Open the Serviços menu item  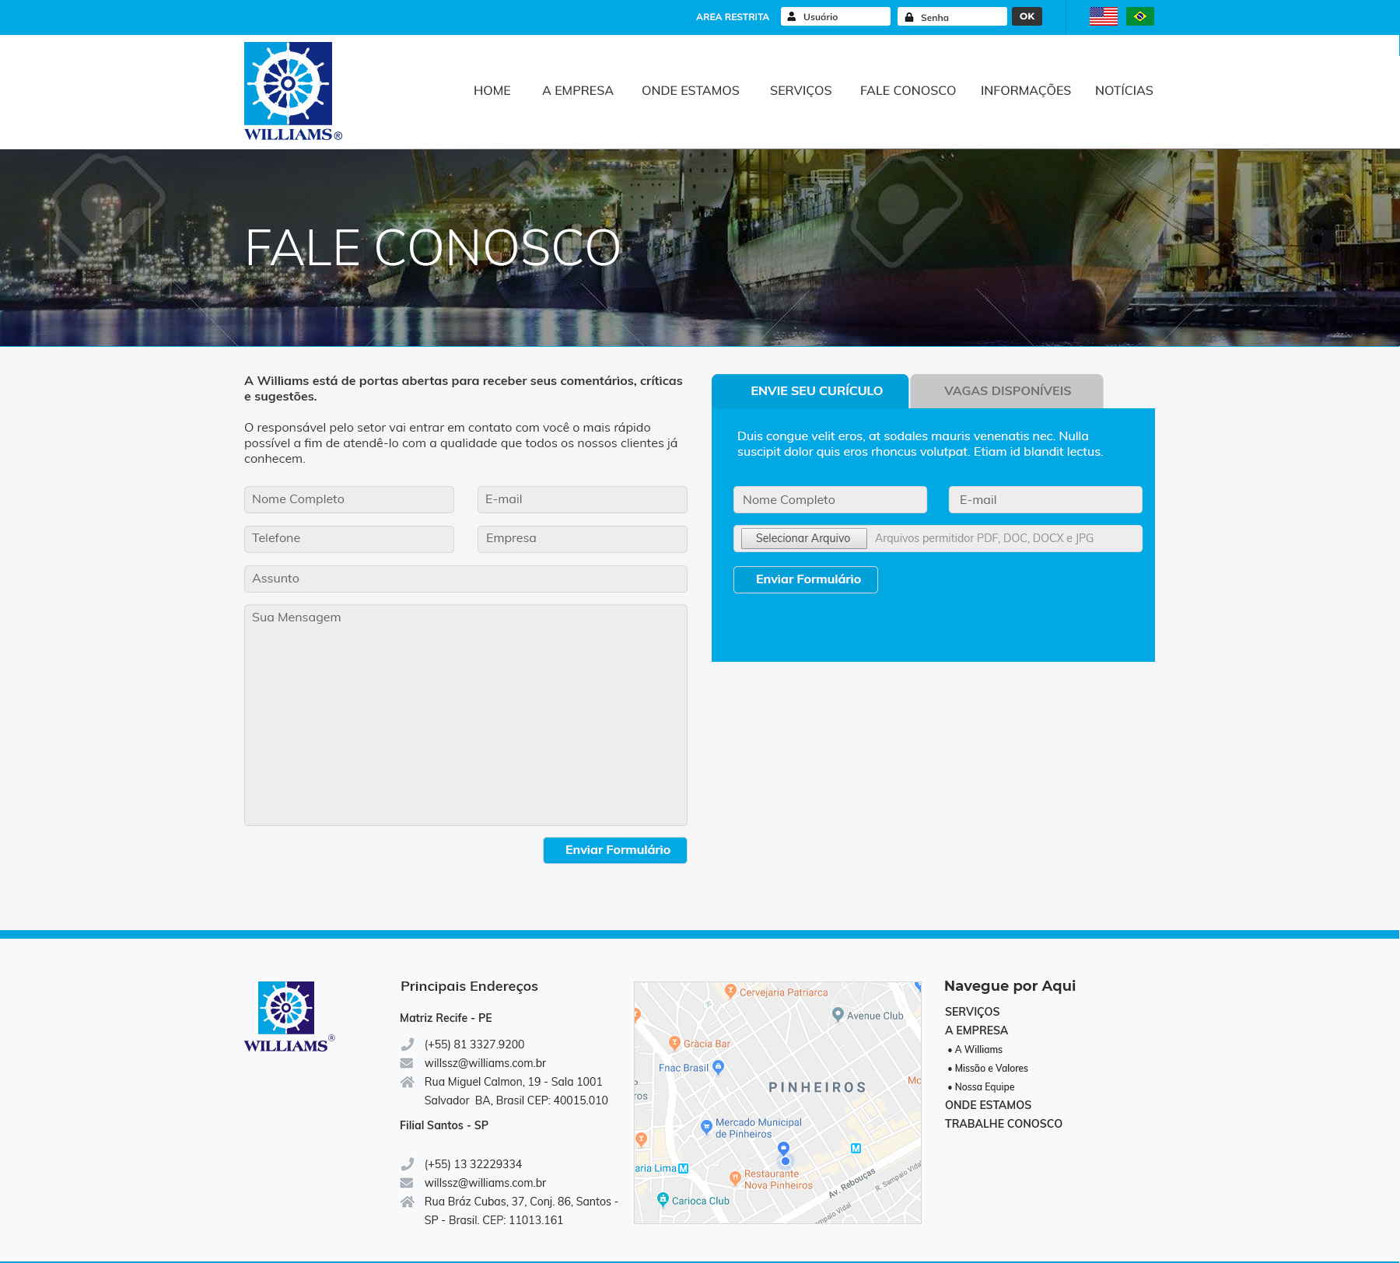pos(800,91)
